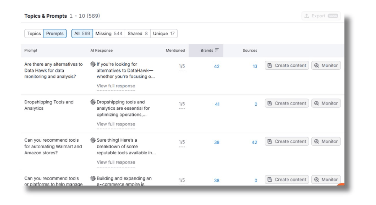The height and width of the screenshot is (205, 376).
Task: Click the Mentioned column header
Action: 175,50
